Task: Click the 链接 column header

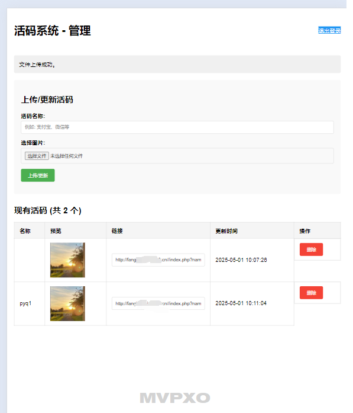Action: [x=117, y=231]
